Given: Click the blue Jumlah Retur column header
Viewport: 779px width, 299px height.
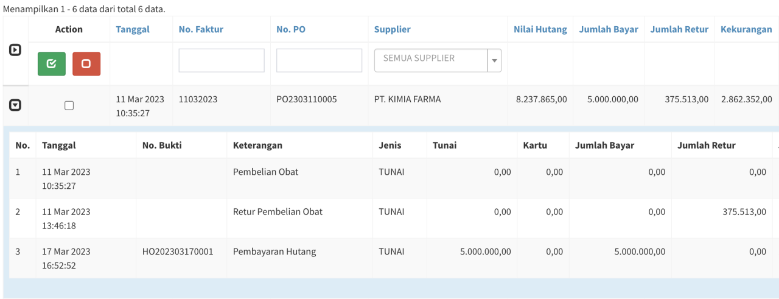Looking at the screenshot, I should pyautogui.click(x=679, y=29).
